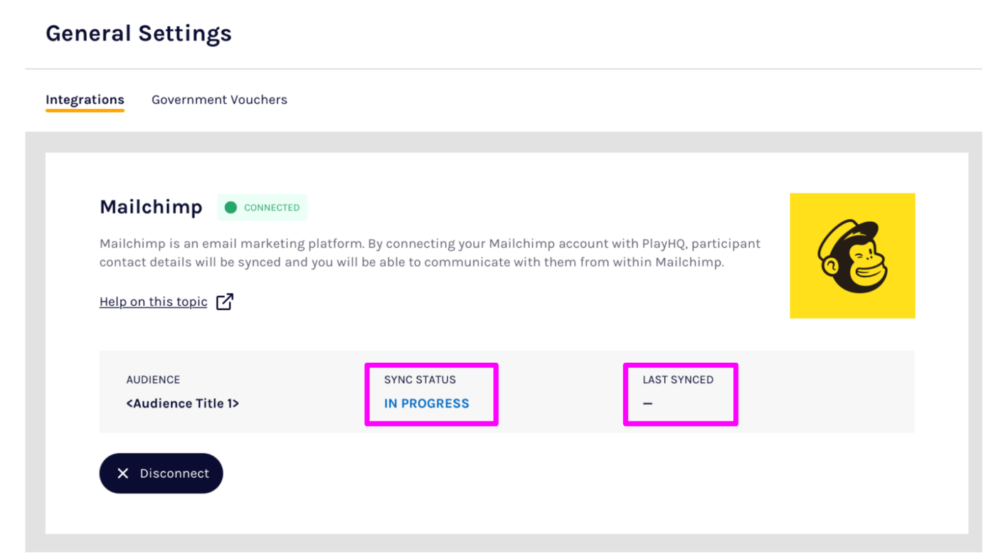This screenshot has height=559, width=996.
Task: Click the AUDIENCE column label
Action: (153, 380)
